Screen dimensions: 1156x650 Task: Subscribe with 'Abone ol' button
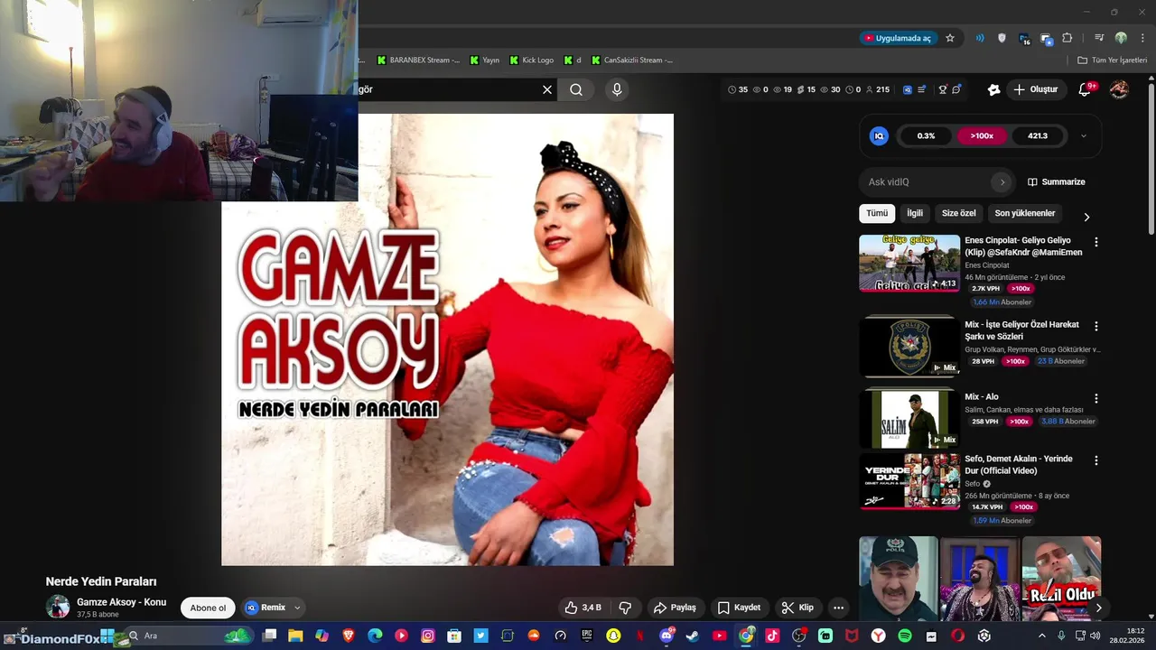click(x=208, y=608)
